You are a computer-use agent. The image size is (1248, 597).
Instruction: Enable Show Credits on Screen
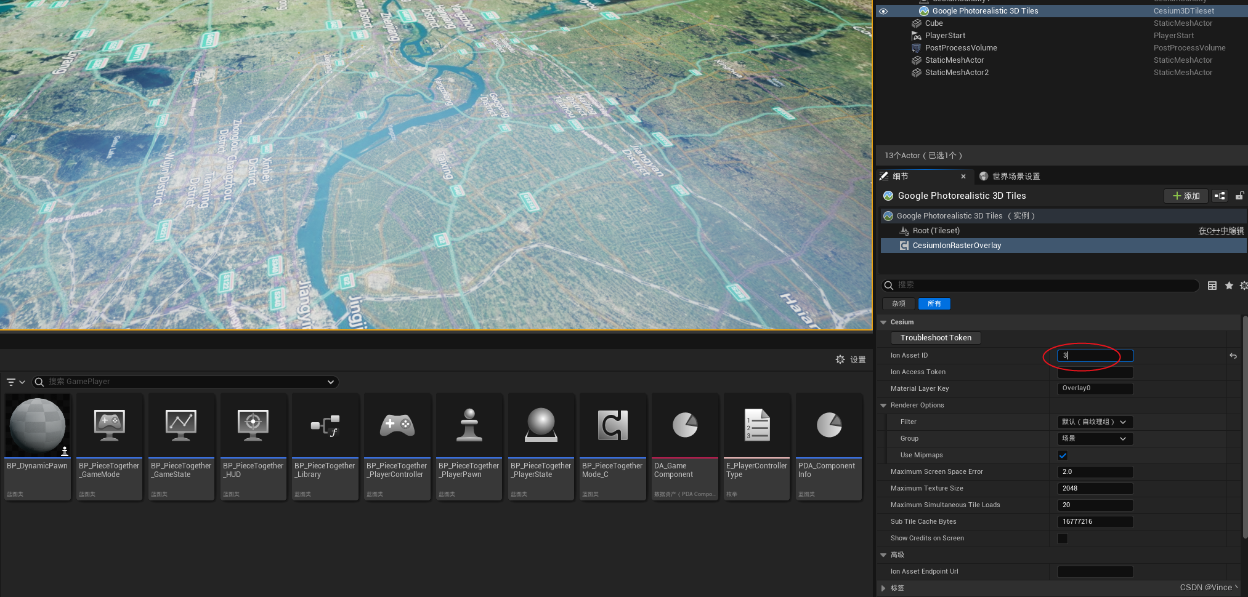click(x=1062, y=539)
